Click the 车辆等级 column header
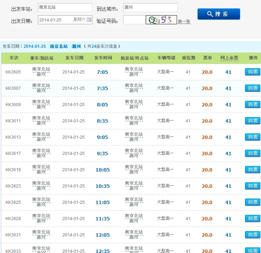The height and width of the screenshot is (253, 261). pos(166,58)
